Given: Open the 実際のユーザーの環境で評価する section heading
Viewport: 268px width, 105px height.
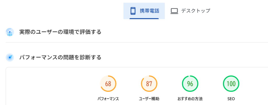Looking at the screenshot, I should (60, 32).
